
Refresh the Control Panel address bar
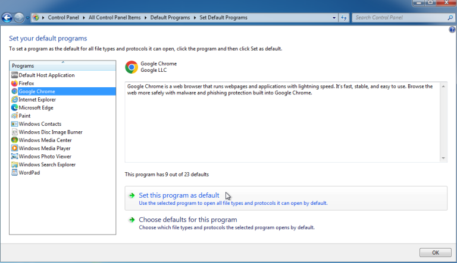[343, 18]
